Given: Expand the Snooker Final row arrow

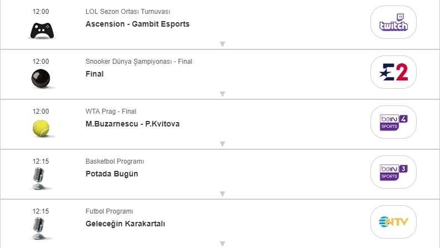Looking at the screenshot, I should (223, 94).
